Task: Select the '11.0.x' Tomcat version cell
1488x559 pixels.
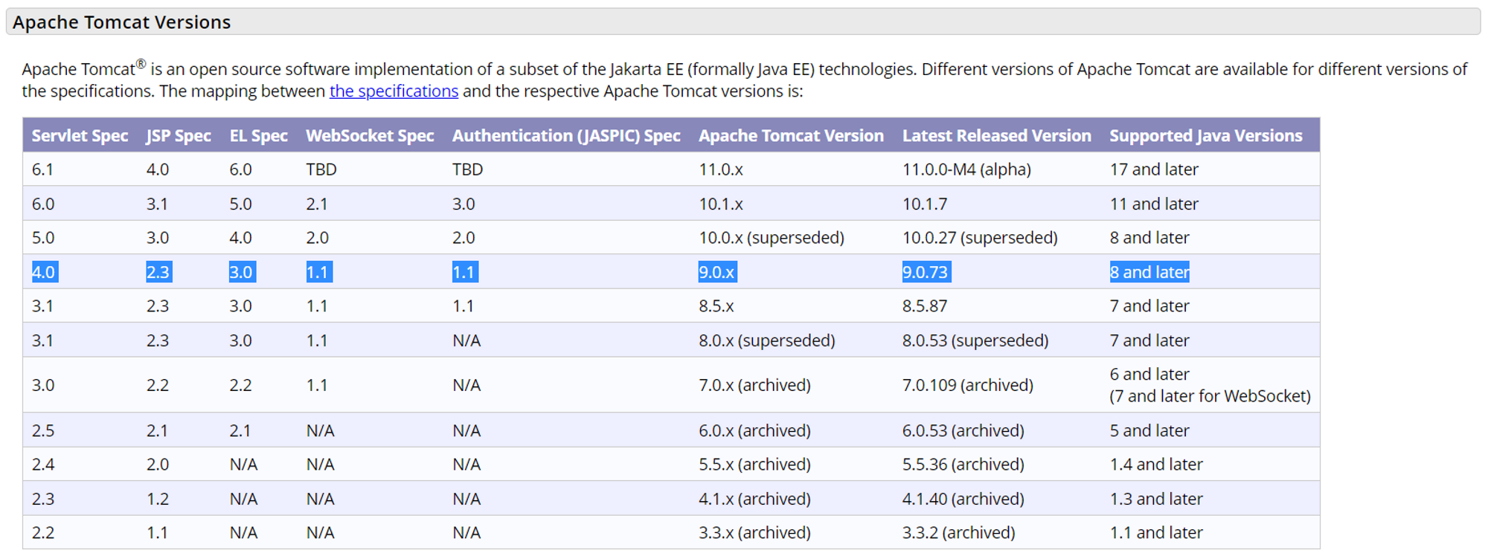Action: tap(721, 169)
